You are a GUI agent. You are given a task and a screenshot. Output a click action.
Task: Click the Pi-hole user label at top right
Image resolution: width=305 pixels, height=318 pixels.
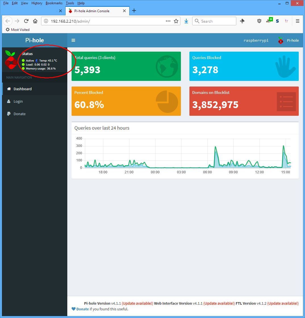pyautogui.click(x=293, y=40)
